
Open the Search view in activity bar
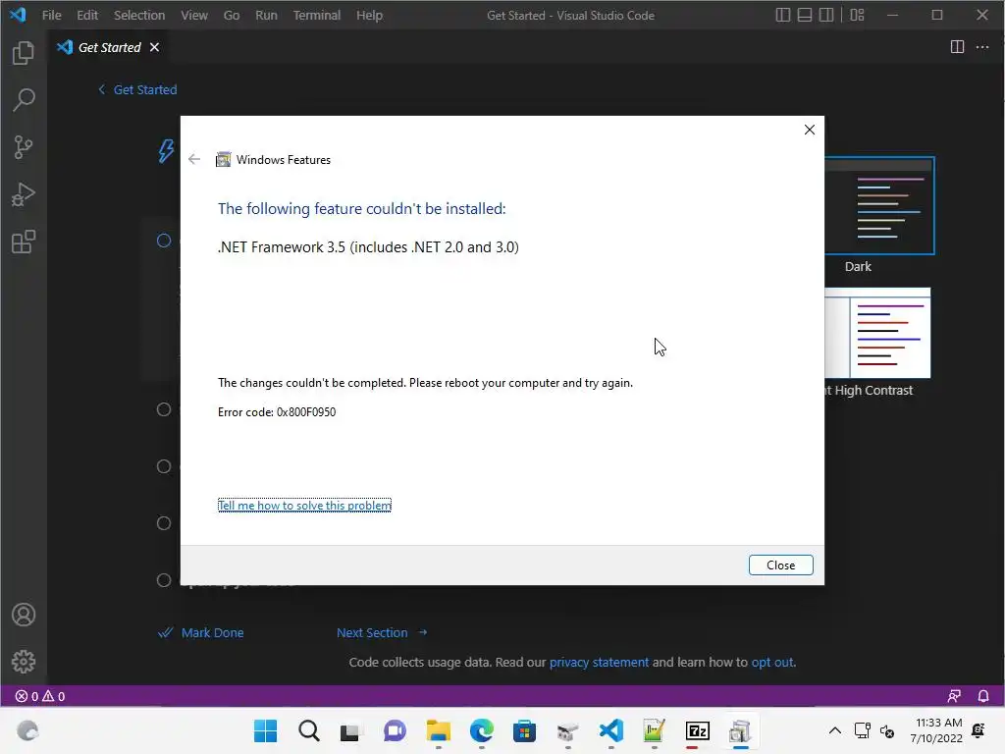coord(24,99)
